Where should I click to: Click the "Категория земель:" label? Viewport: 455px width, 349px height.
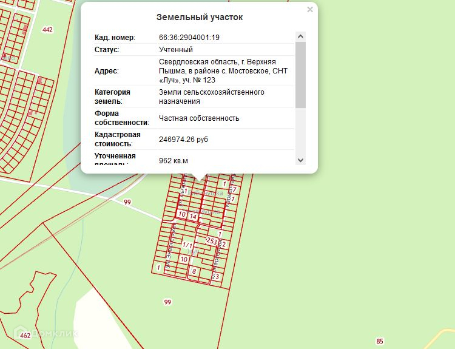coord(113,97)
